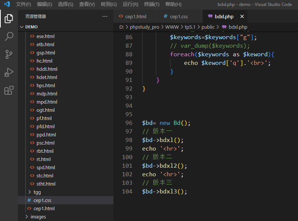This screenshot has width=298, height=221.
Task: Switch to the cep1.html editor tab
Action: (x=135, y=16)
